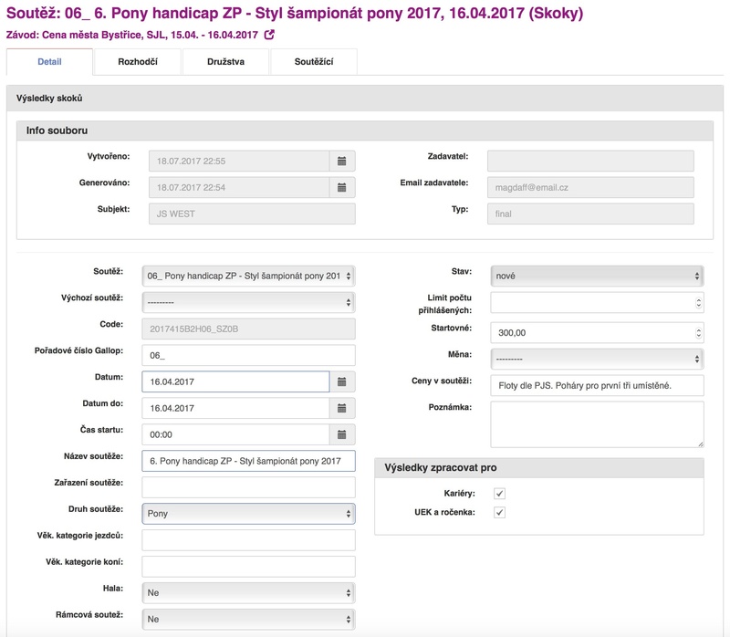This screenshot has width=730, height=637.
Task: Uncheck the UEK a ročenka checkbox
Action: [499, 513]
